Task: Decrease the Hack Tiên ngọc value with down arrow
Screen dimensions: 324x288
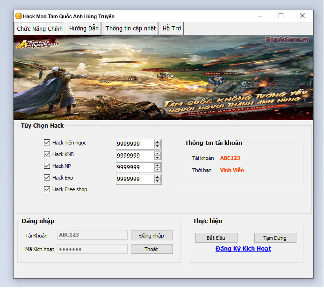Action: pos(158,146)
